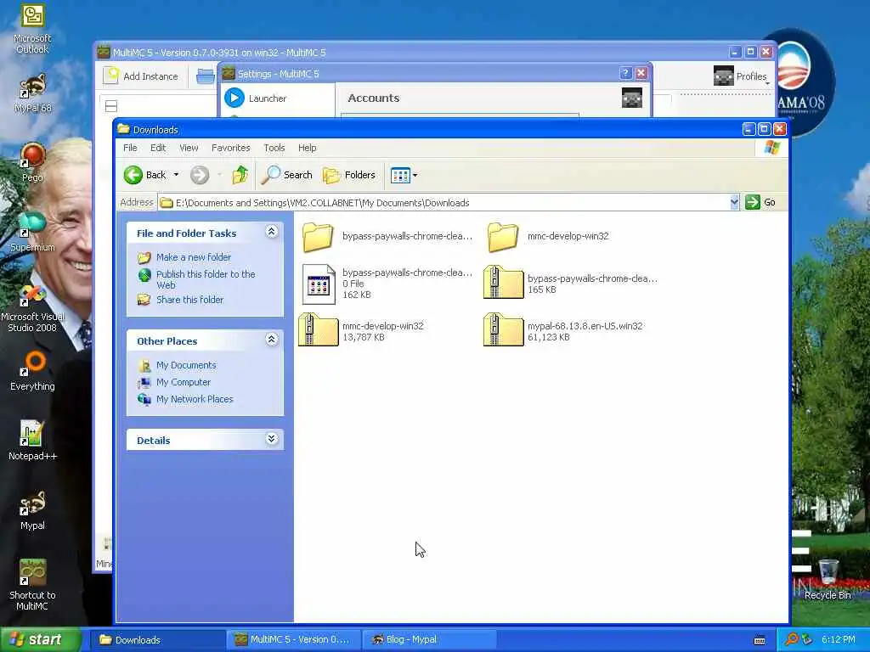Viewport: 870px width, 652px height.
Task: Toggle the Folders pane button
Action: coord(349,175)
